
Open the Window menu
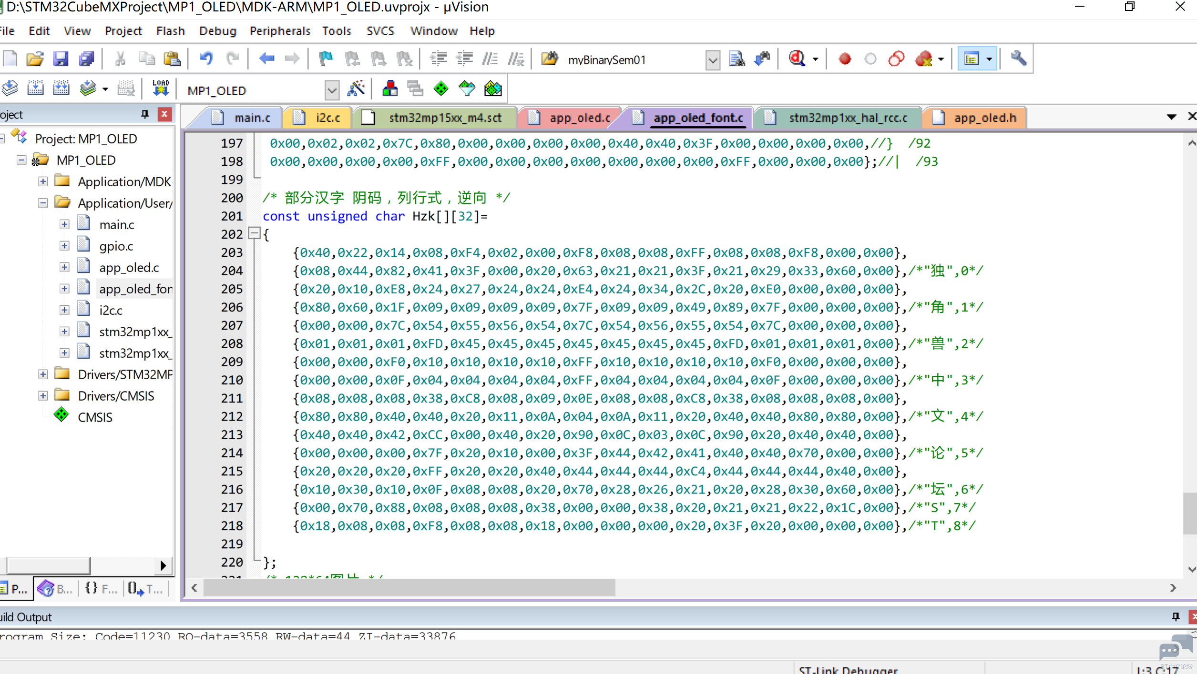click(x=433, y=31)
